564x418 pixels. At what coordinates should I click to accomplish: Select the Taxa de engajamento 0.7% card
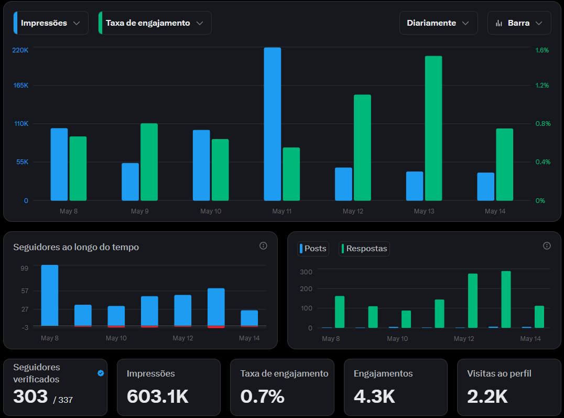[x=283, y=387]
